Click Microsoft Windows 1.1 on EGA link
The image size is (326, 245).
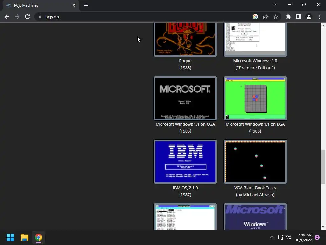pyautogui.click(x=255, y=128)
